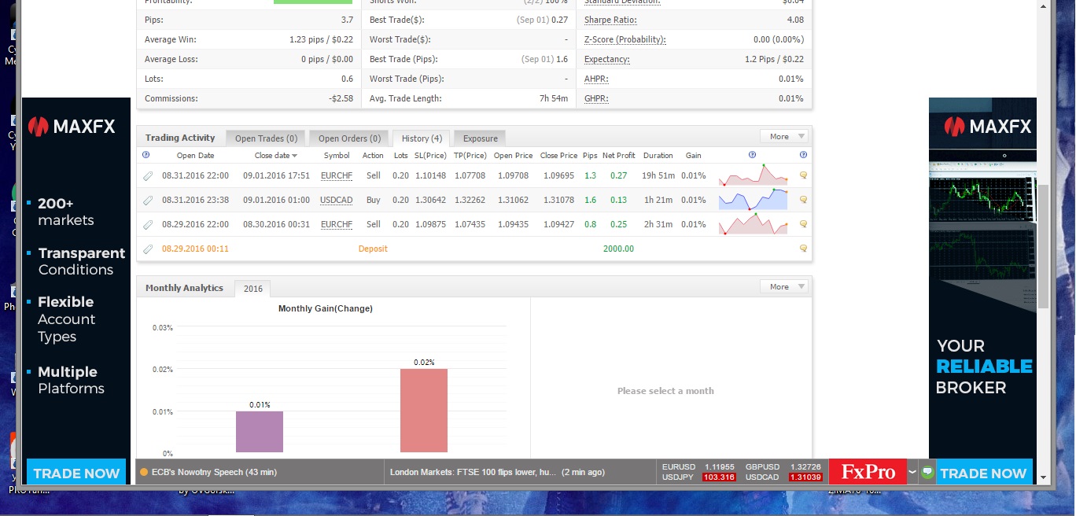The width and height of the screenshot is (1076, 516).
Task: Sort trades by the Lots column header
Action: coord(400,156)
